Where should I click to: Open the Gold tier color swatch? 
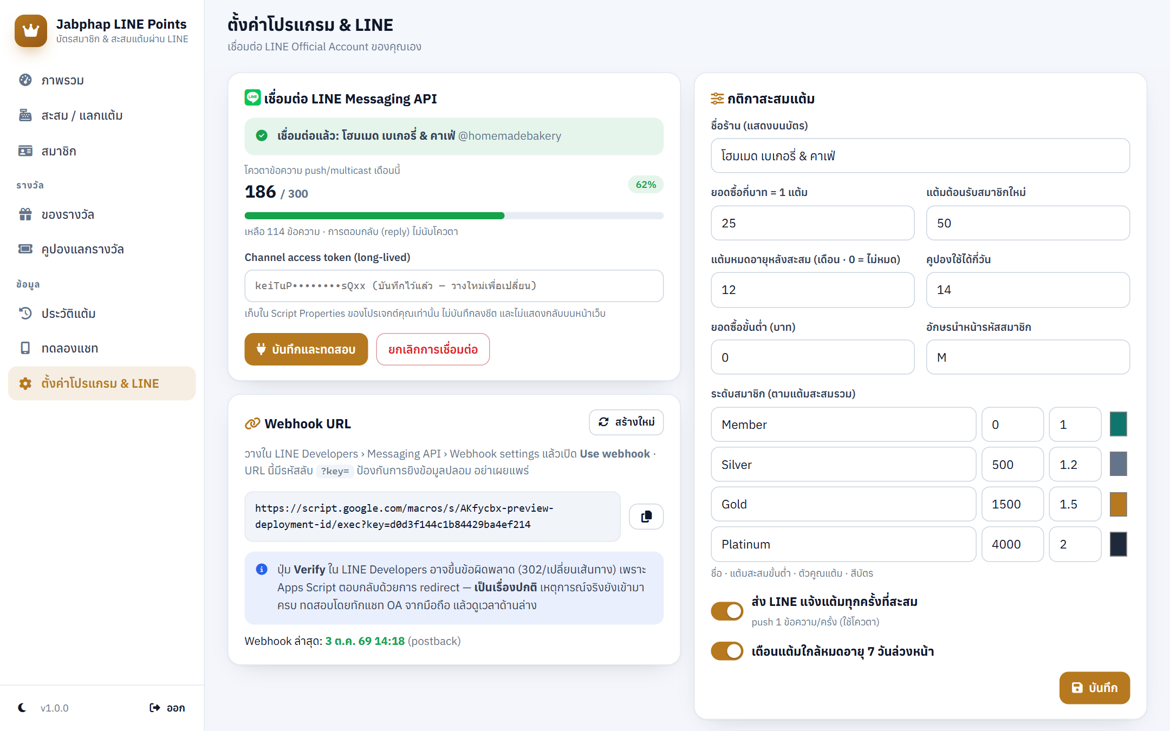pos(1118,504)
